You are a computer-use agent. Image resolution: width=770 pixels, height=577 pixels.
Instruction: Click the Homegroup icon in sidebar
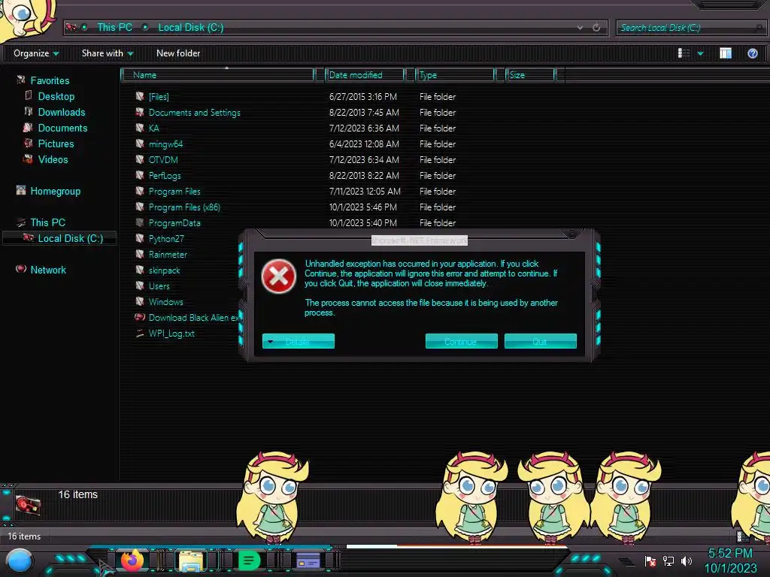[x=20, y=191]
